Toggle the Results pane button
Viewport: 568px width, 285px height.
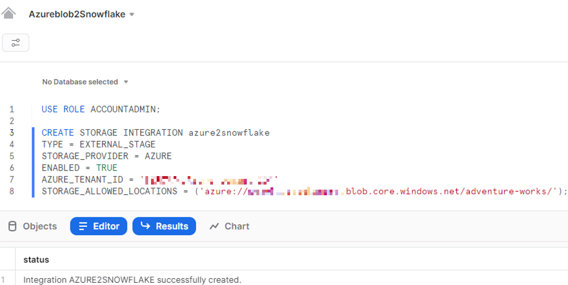[x=164, y=226]
